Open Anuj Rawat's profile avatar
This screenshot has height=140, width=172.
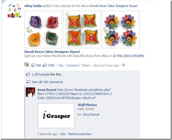click(x=30, y=92)
